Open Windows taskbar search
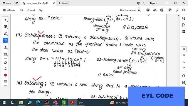Viewport: 188px width, 106px height. click(12, 102)
